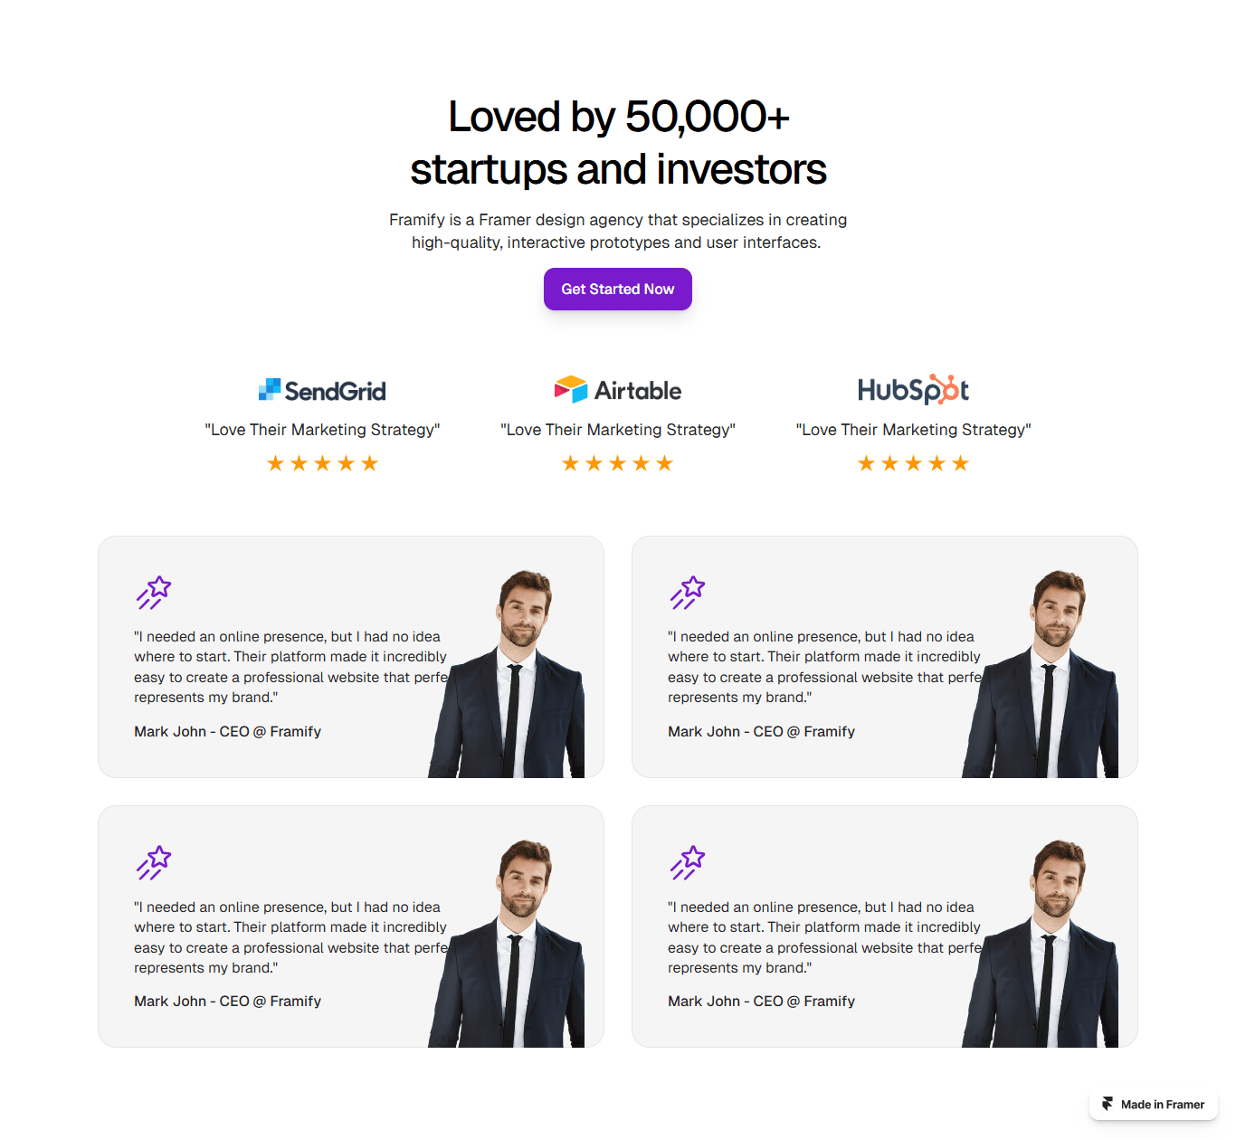Click the shooting star icon in top-left card

point(154,593)
